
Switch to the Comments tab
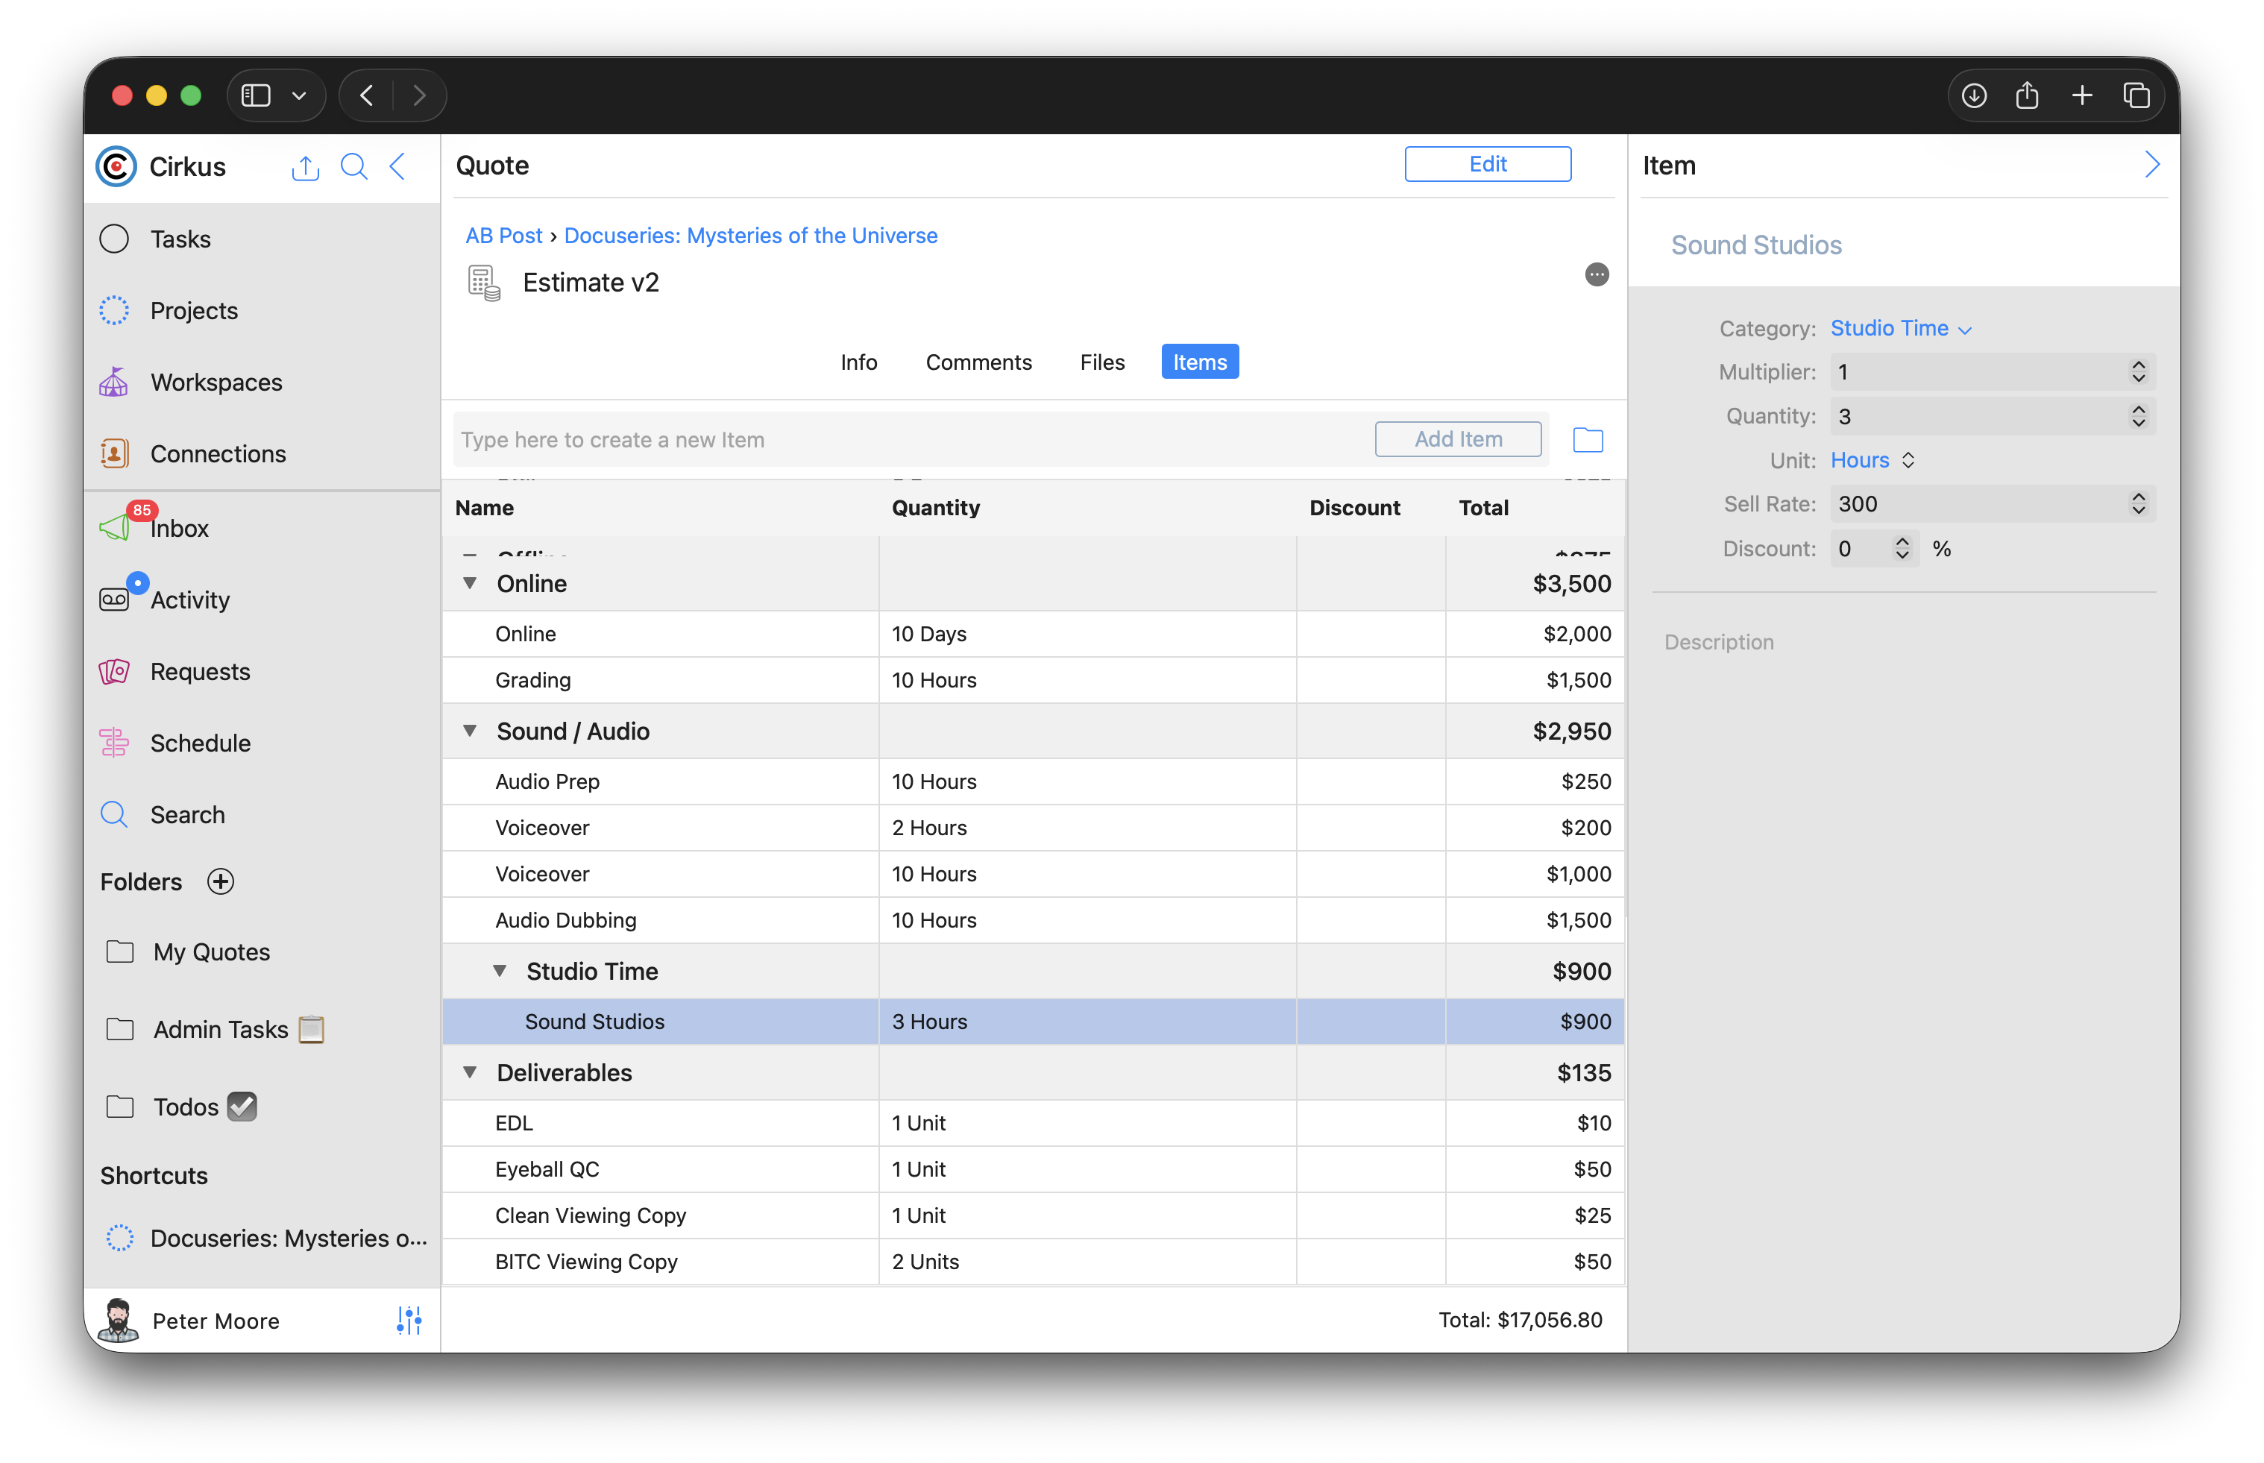tap(978, 362)
